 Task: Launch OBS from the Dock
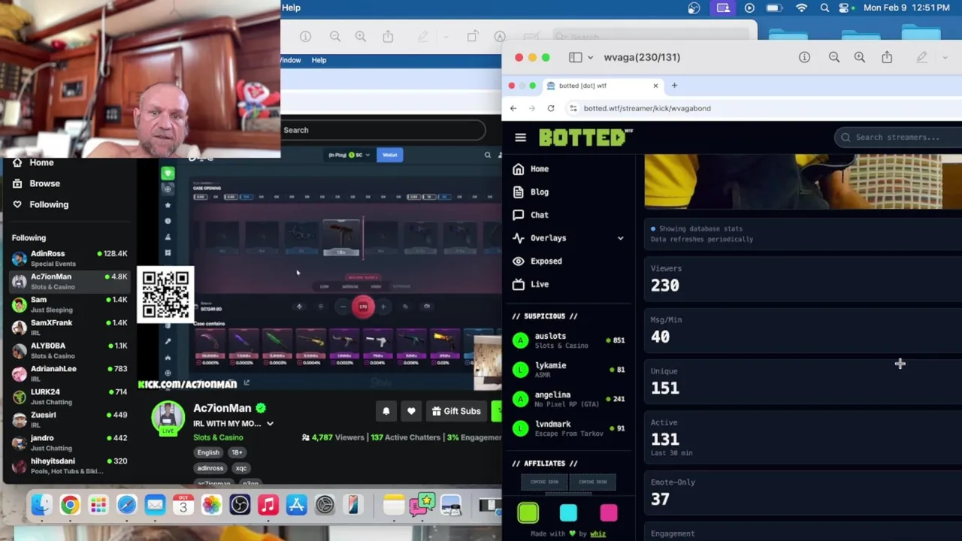pyautogui.click(x=240, y=505)
